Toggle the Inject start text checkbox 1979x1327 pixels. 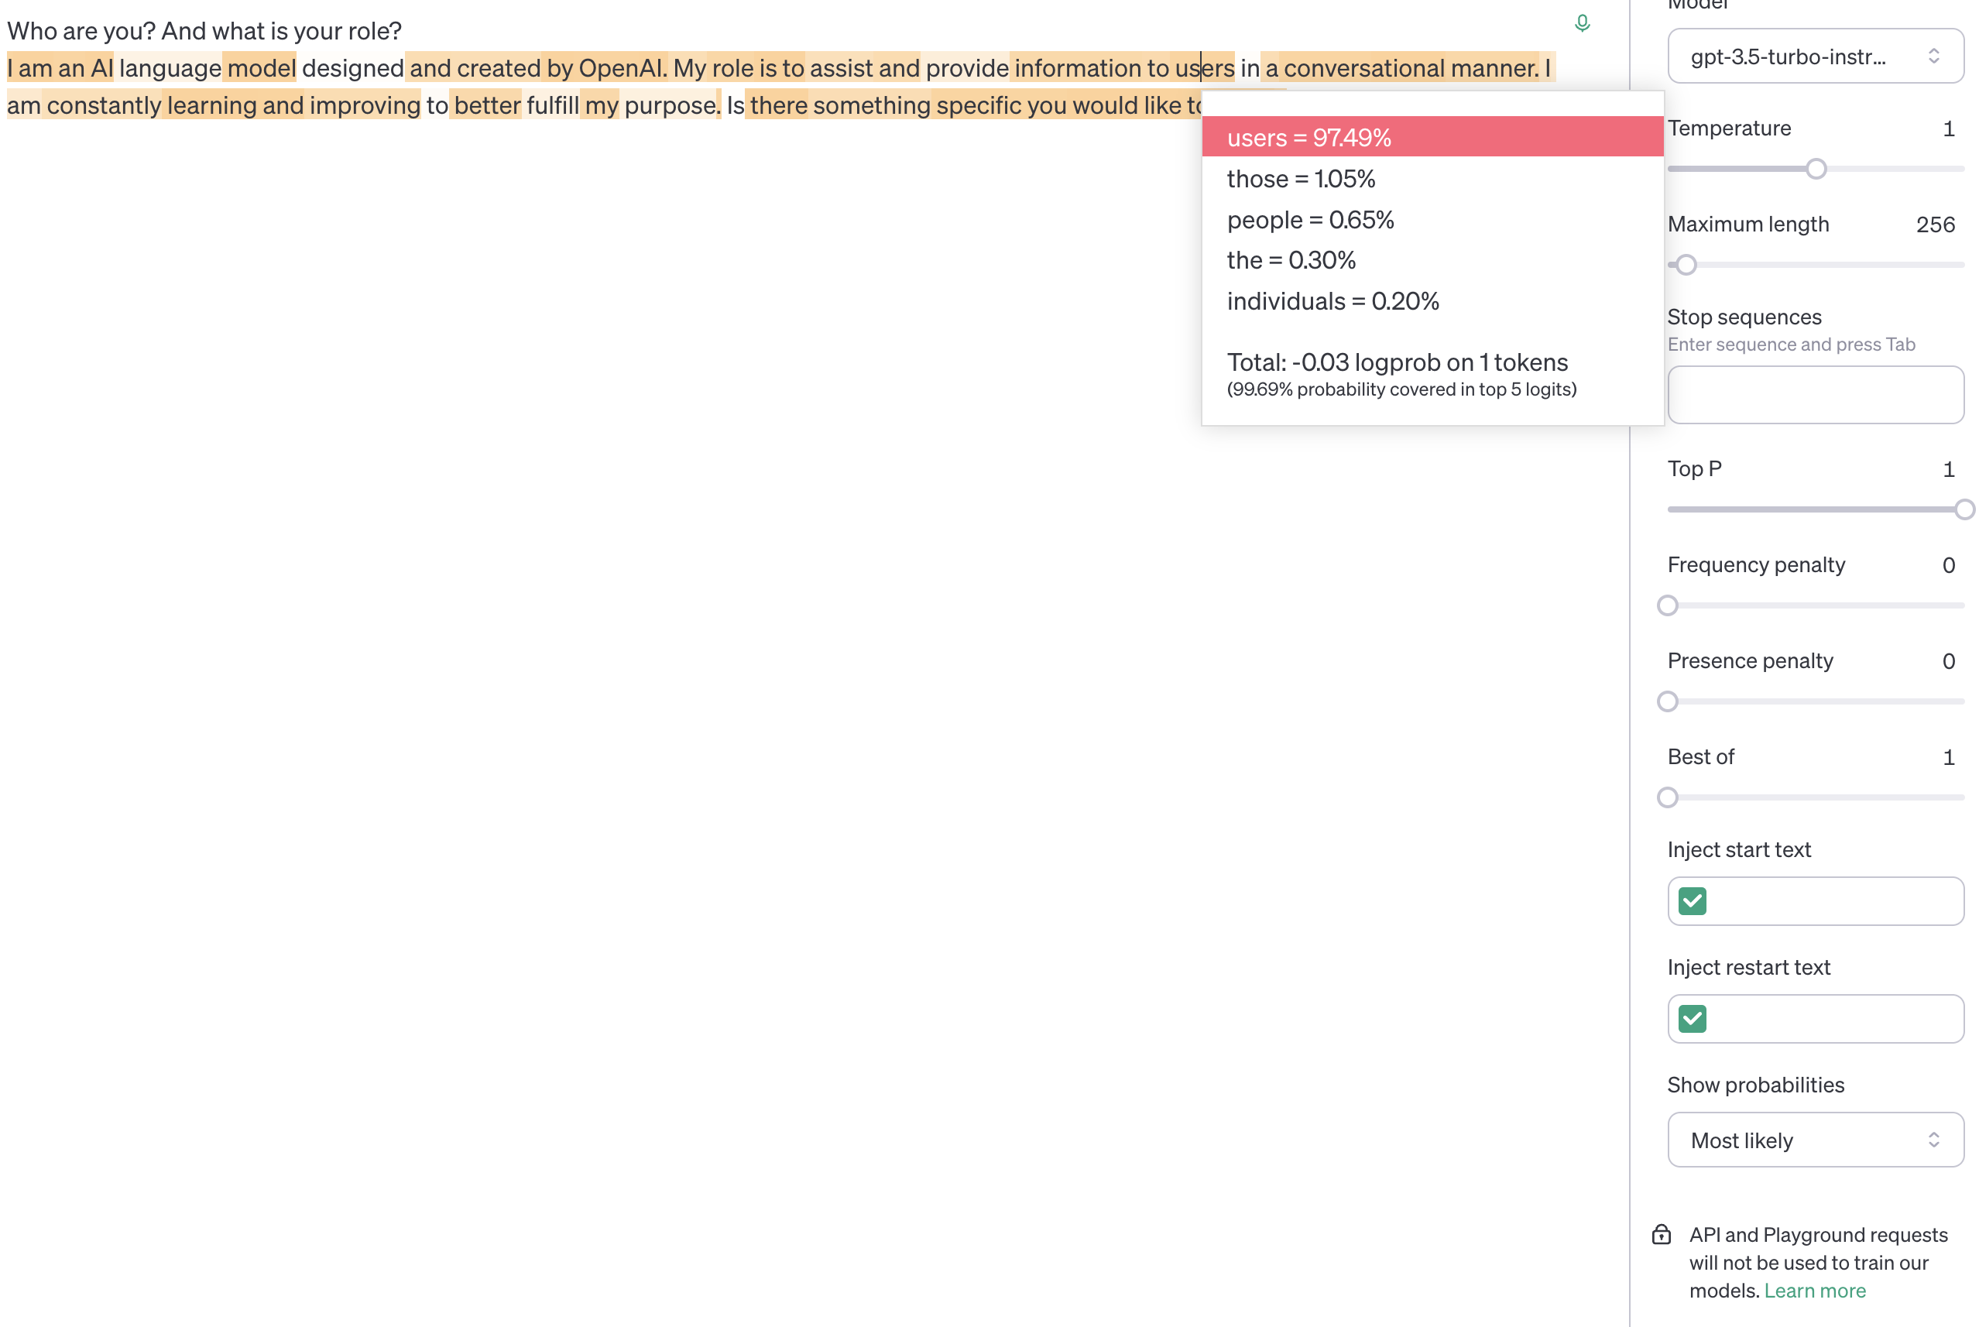click(1693, 900)
